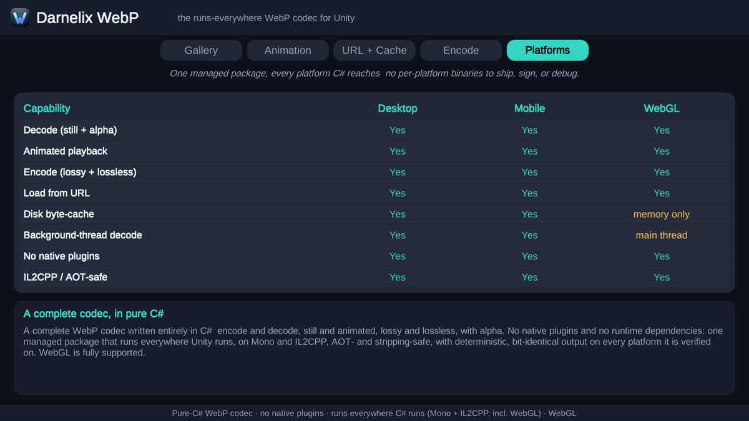
Task: Select the 'IL2CPP / AOT-safe' row label
Action: click(x=66, y=277)
